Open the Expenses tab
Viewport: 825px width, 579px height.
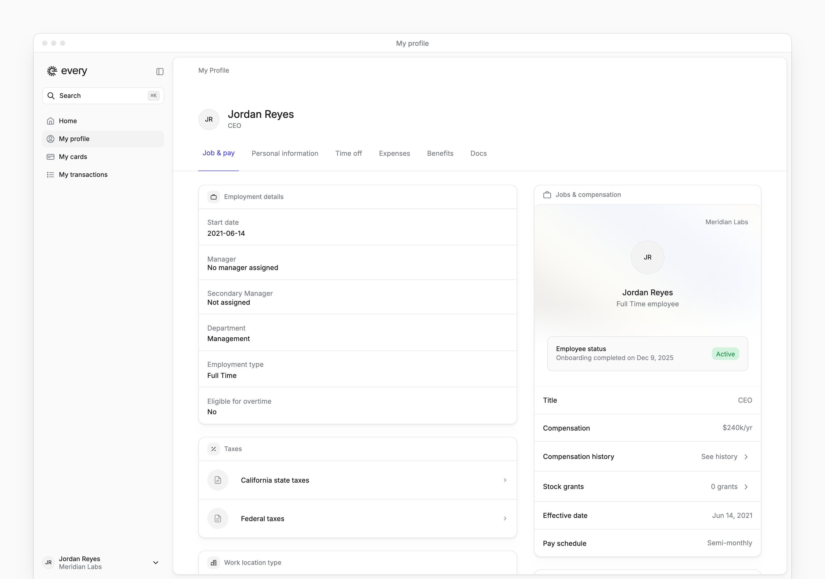(x=394, y=153)
